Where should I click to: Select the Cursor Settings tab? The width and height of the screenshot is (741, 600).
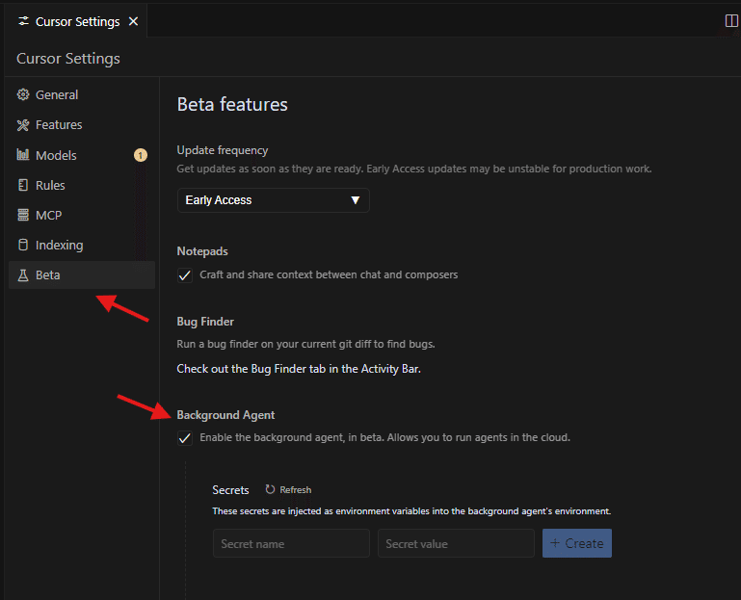pos(77,21)
